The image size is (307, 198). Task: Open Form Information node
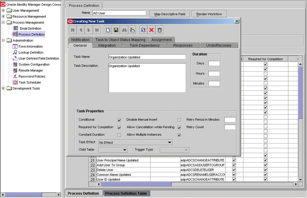(30, 47)
